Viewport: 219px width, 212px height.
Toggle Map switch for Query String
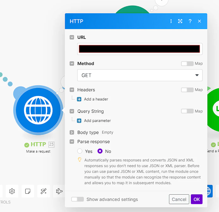[187, 111]
